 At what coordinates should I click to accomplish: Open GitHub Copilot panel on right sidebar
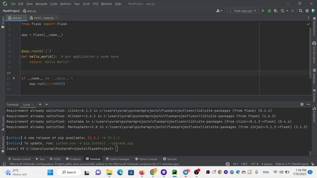click(x=314, y=52)
